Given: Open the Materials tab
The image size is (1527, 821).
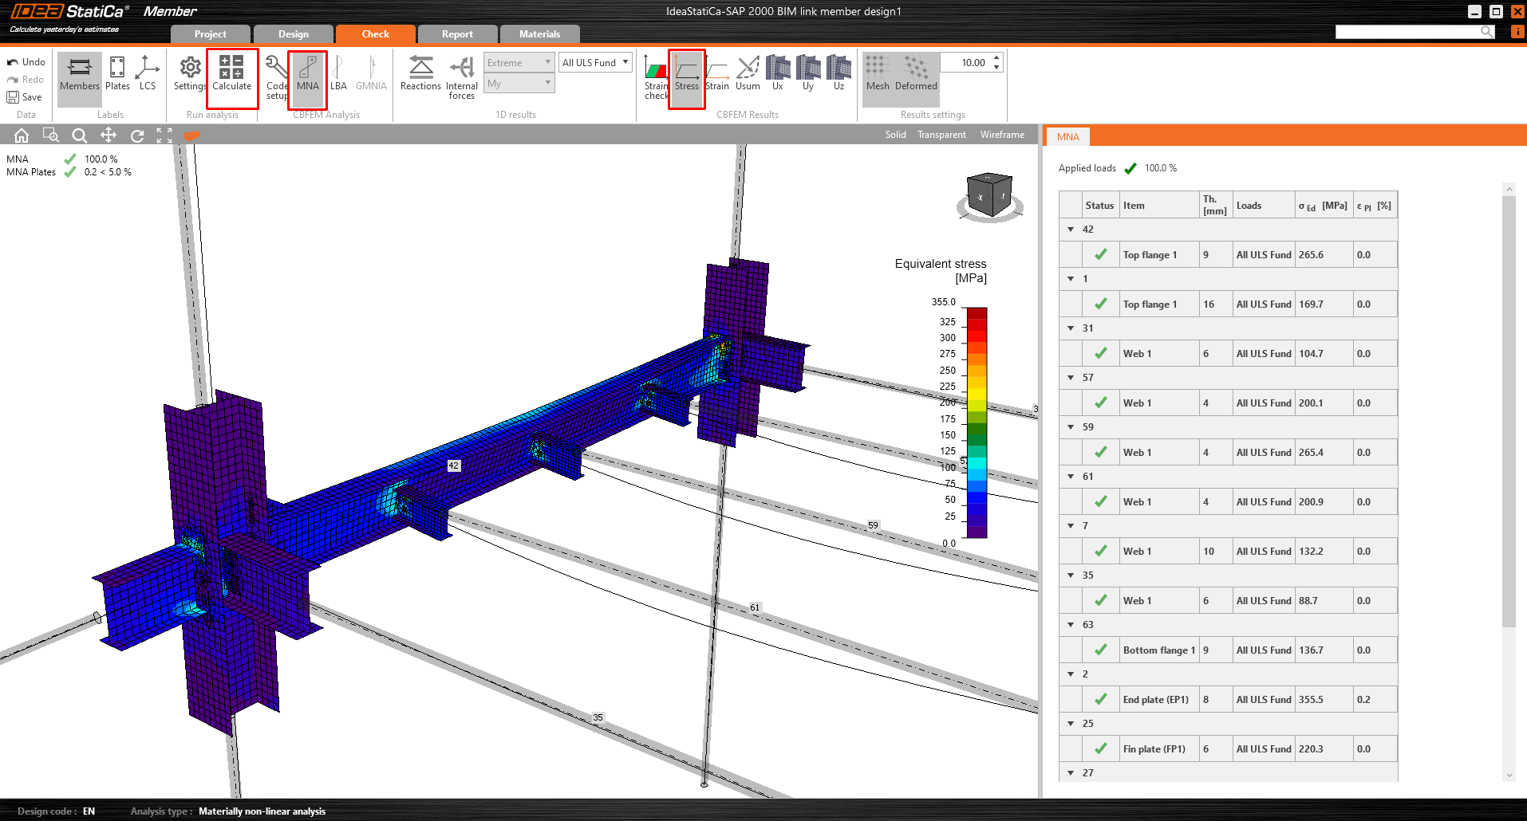Looking at the screenshot, I should click(x=539, y=34).
